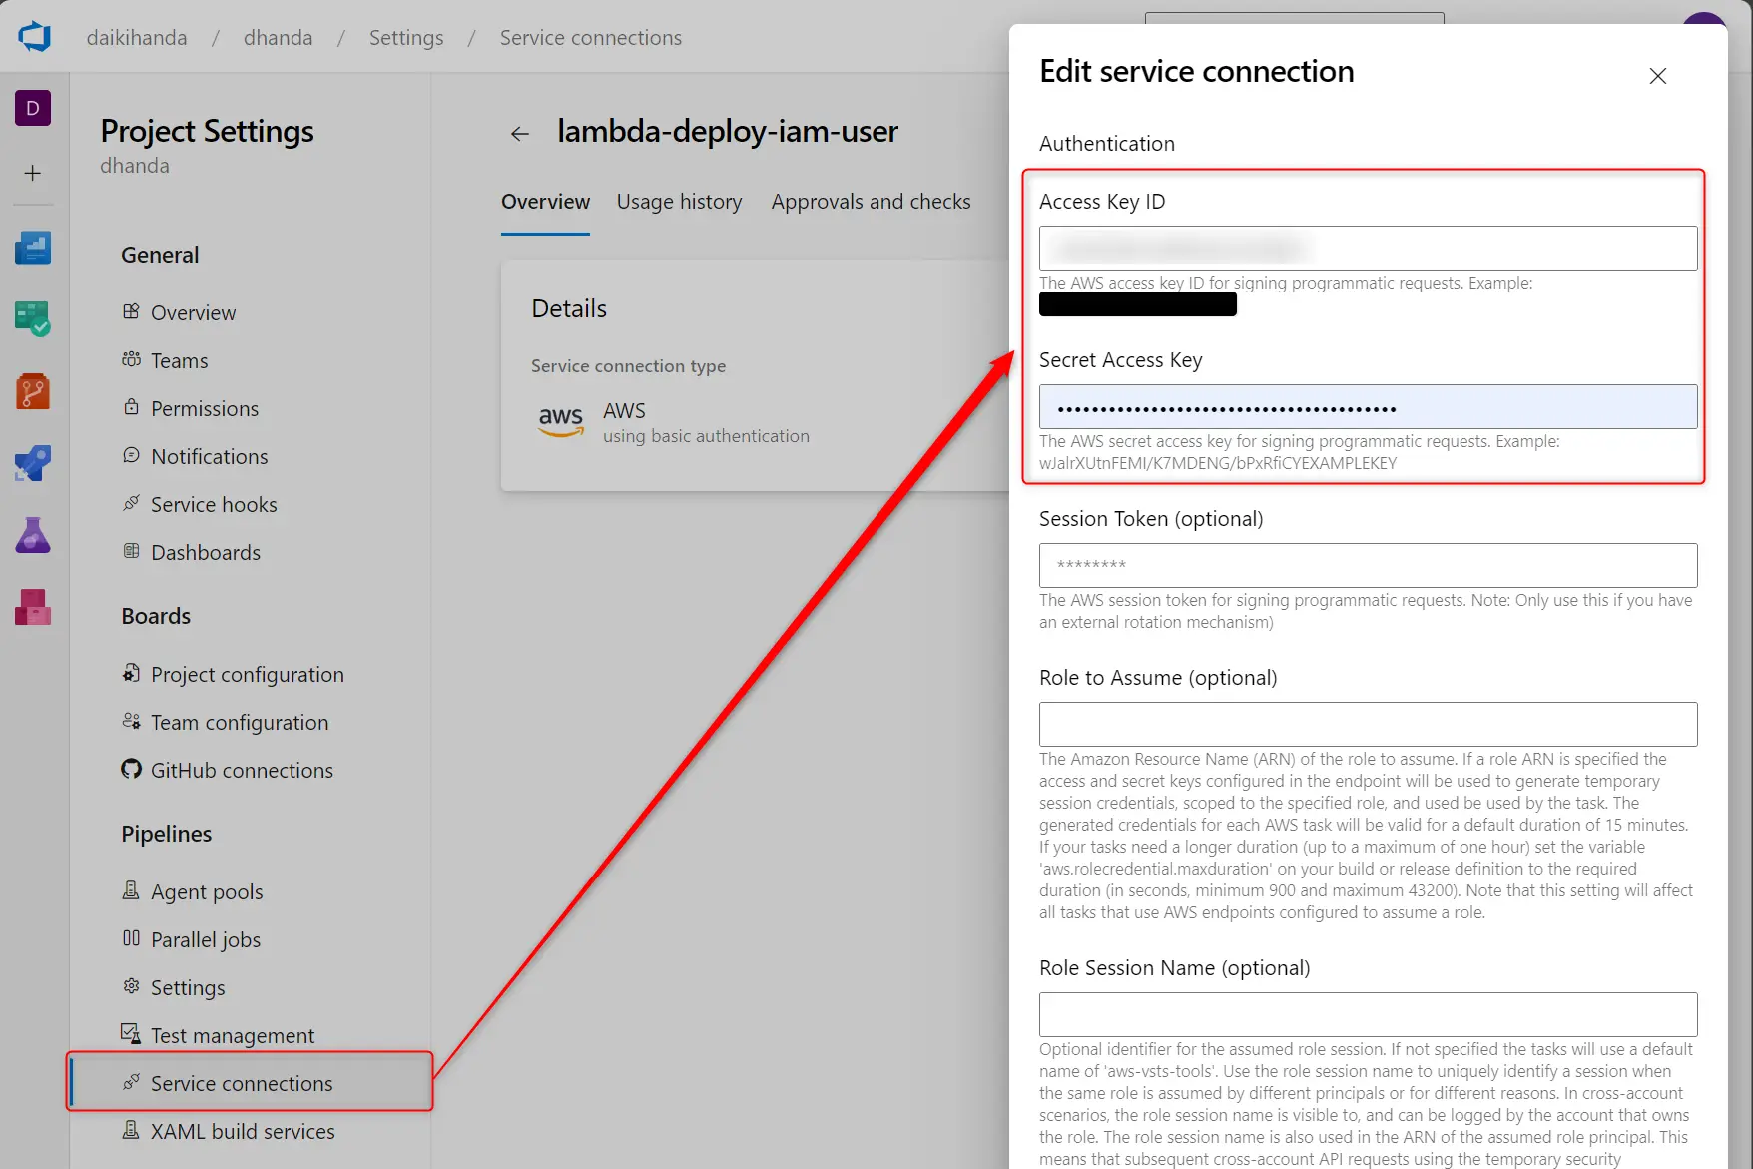
Task: Click the Role to Assume field
Action: [x=1368, y=724]
